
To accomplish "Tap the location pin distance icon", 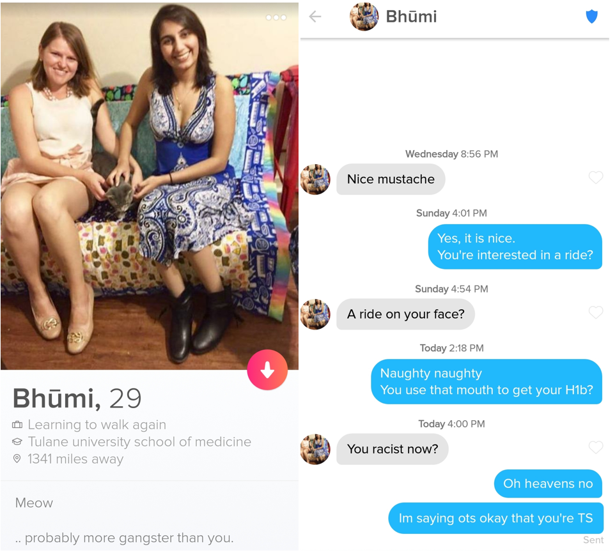I will tap(17, 459).
